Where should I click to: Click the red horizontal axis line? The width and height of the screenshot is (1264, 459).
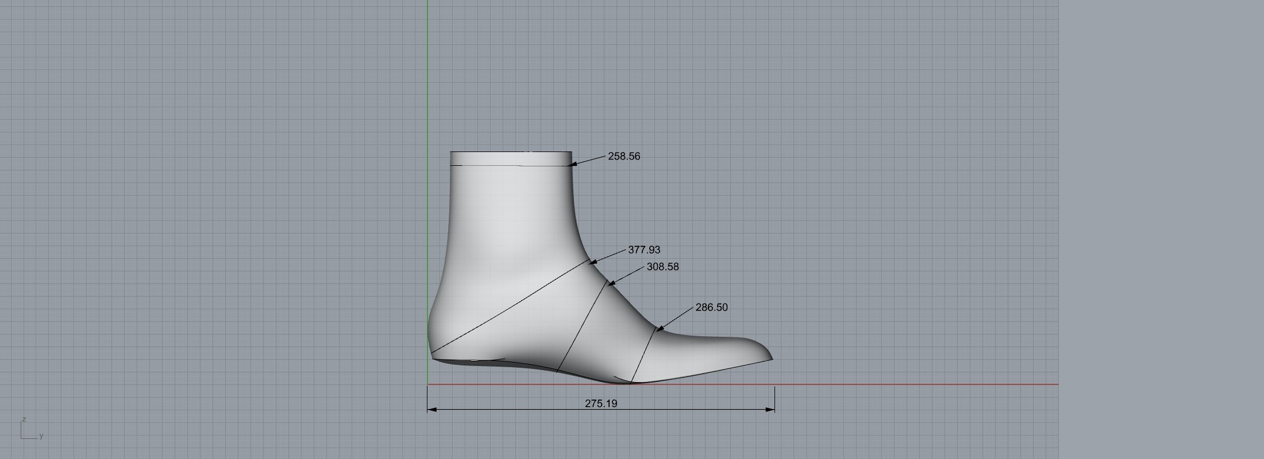919,384
